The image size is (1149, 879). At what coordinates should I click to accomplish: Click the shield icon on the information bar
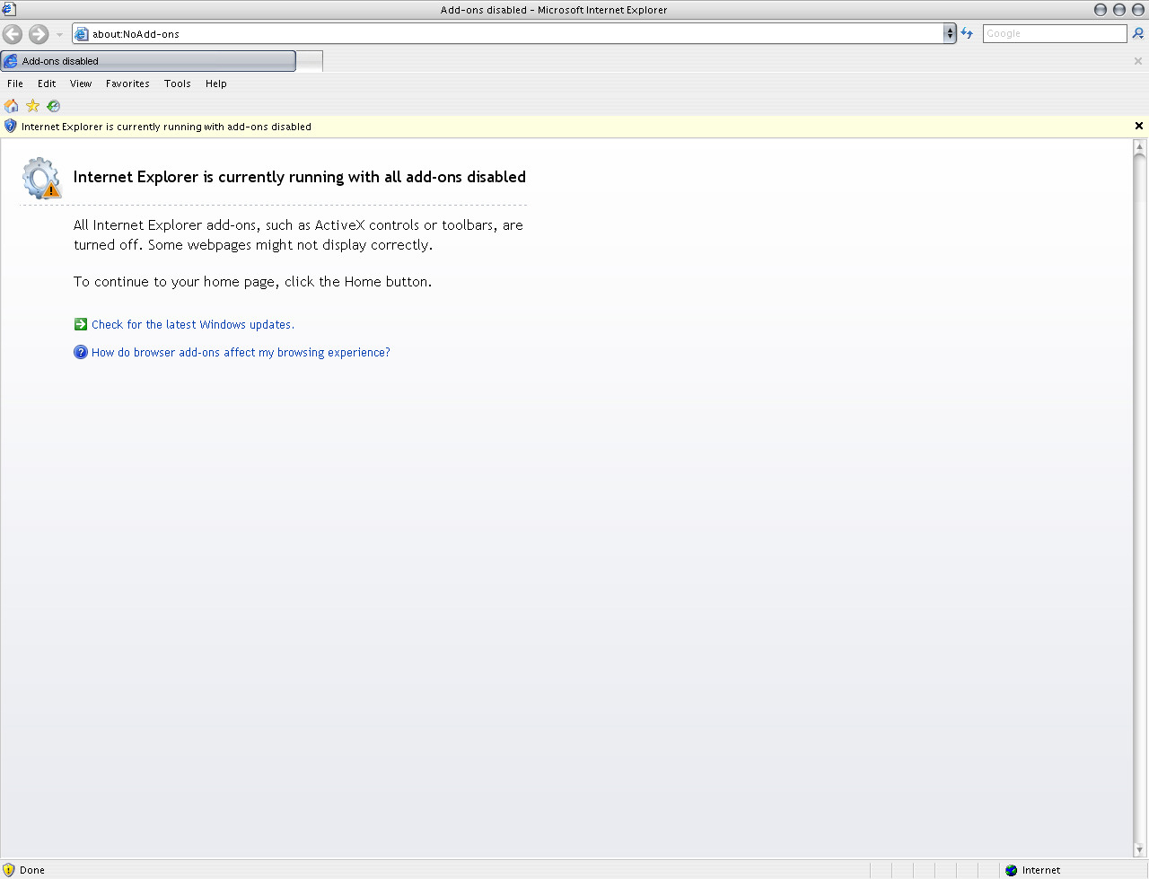tap(11, 127)
